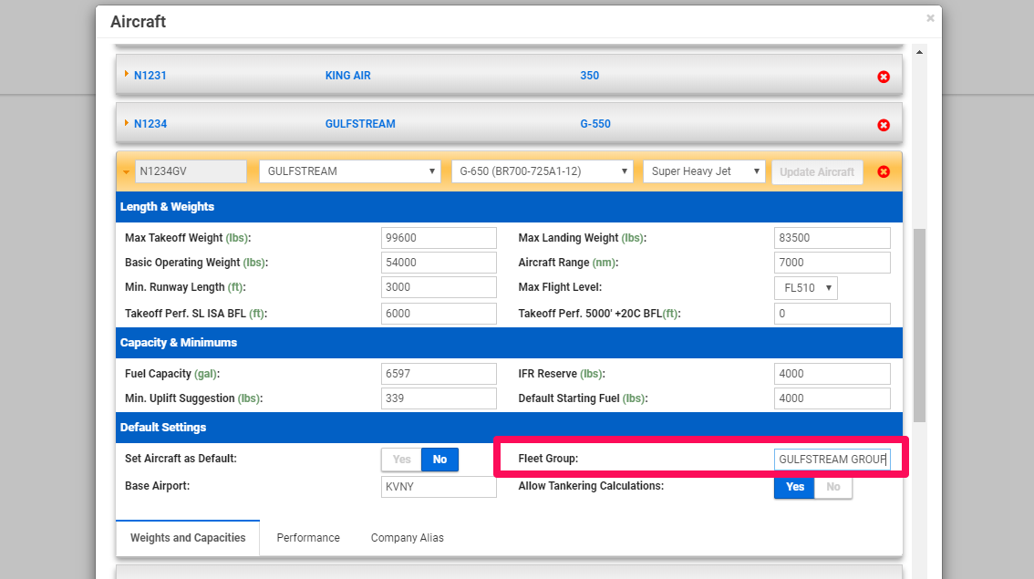Image resolution: width=1034 pixels, height=579 pixels.
Task: Expand the N1234 row arrow
Action: 126,123
